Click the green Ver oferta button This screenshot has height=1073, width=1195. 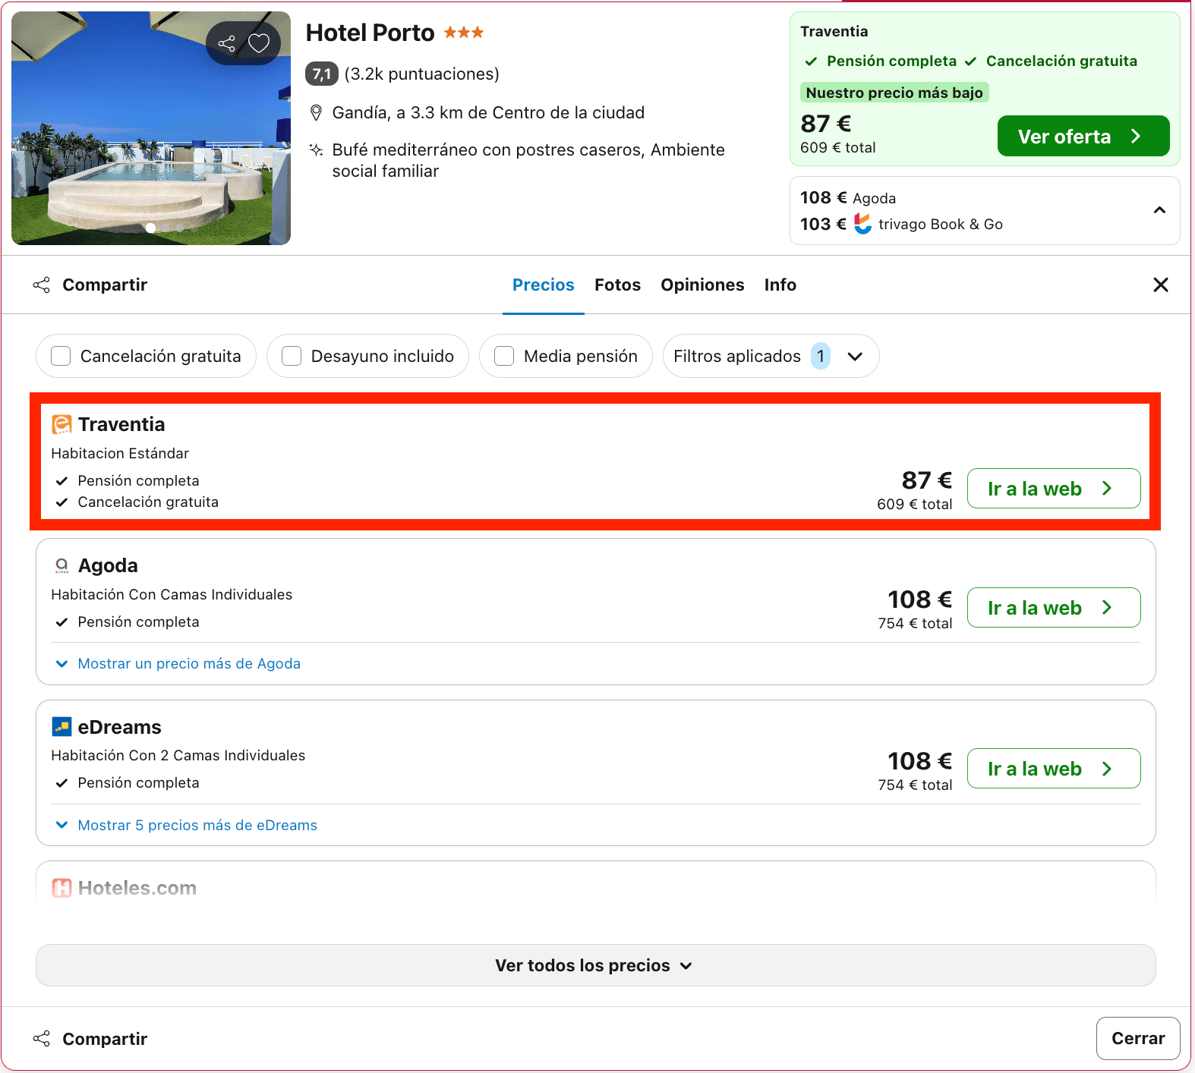[1083, 136]
